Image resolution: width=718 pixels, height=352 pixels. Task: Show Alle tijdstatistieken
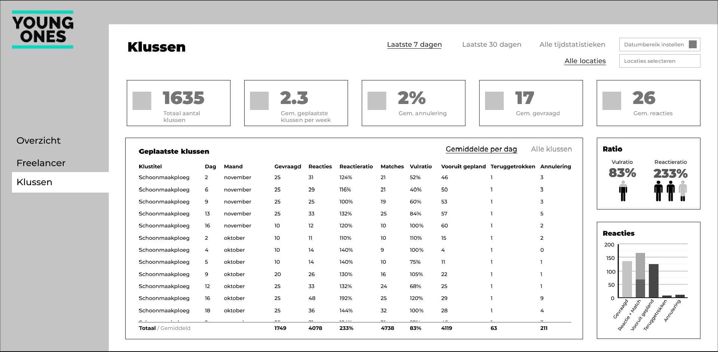point(572,45)
